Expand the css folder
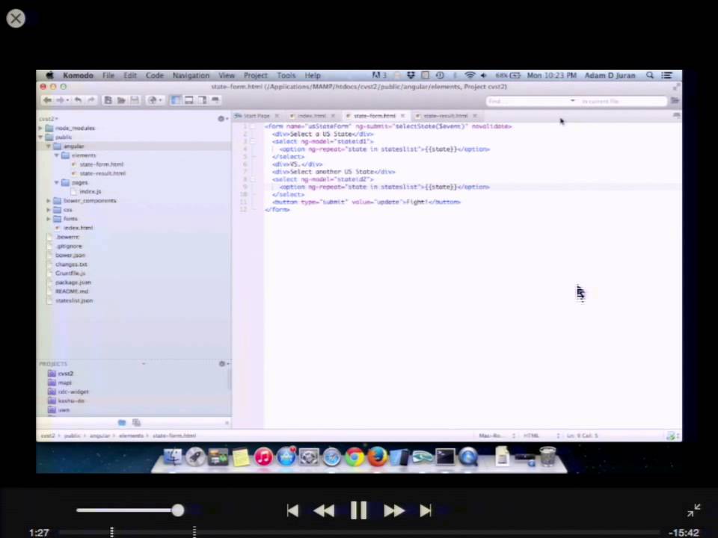718x538 pixels. coord(49,210)
